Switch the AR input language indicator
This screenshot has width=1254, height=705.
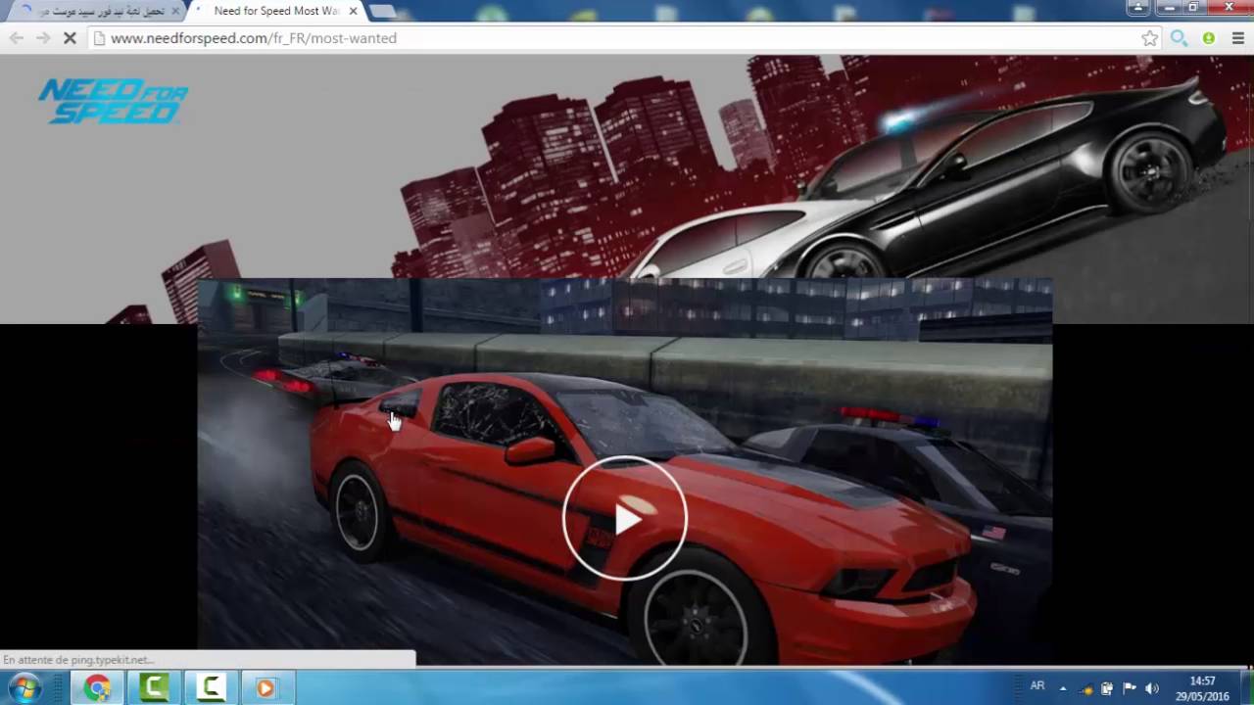point(1037,685)
